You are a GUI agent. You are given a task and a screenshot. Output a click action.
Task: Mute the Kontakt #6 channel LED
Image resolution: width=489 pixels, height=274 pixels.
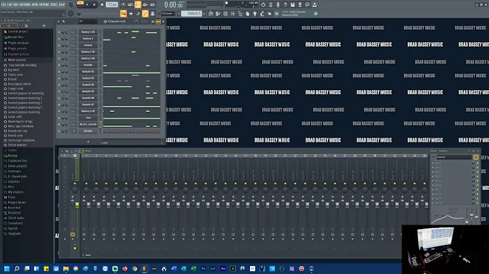click(x=59, y=98)
